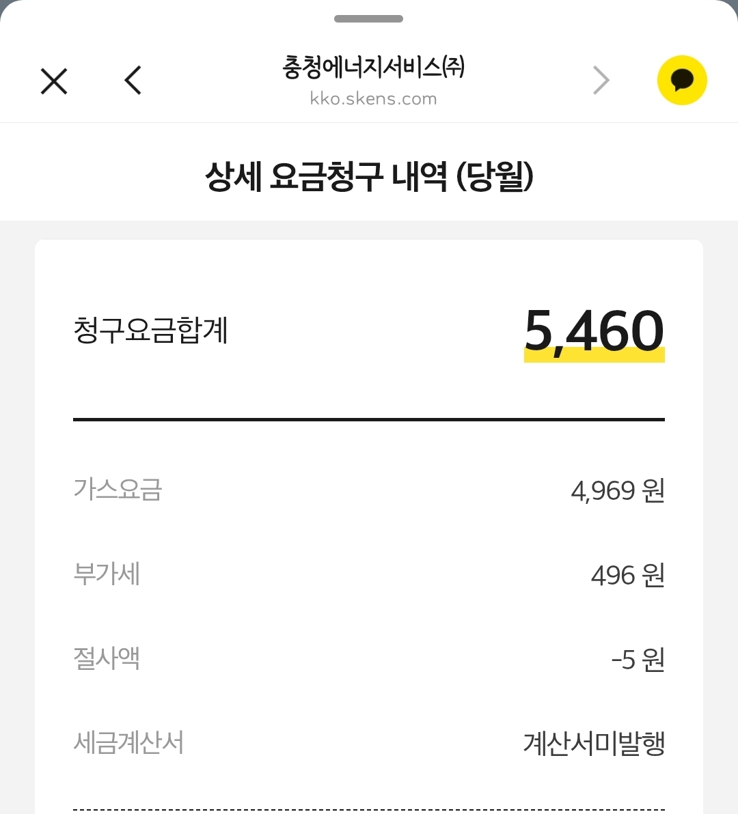Screen dimensions: 738x814
Task: Close the in-app browser with the X icon
Action: pyautogui.click(x=54, y=81)
